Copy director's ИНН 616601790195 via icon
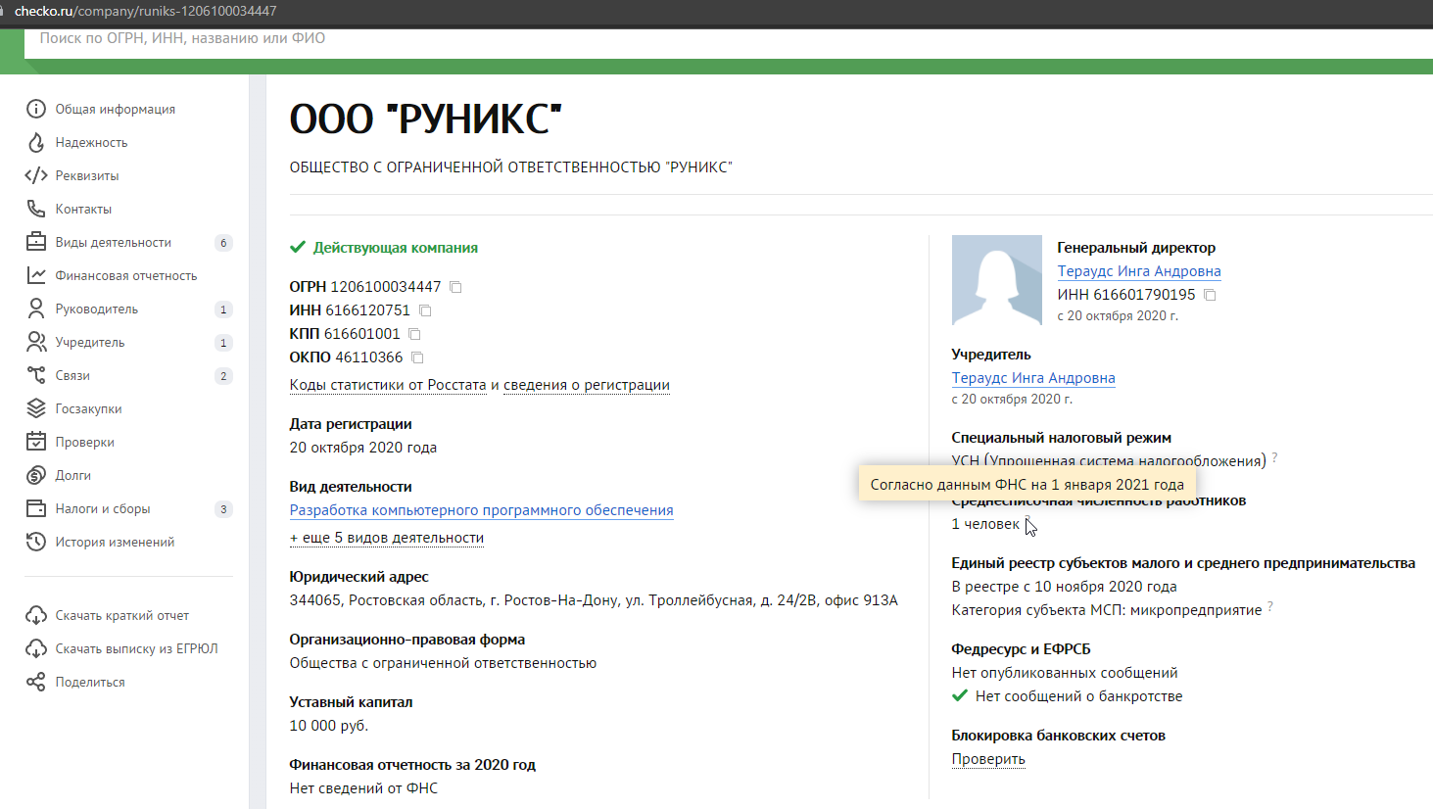Screen dimensions: 1433x809 point(1210,295)
